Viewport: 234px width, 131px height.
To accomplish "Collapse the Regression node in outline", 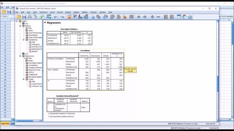I will 20,56.
